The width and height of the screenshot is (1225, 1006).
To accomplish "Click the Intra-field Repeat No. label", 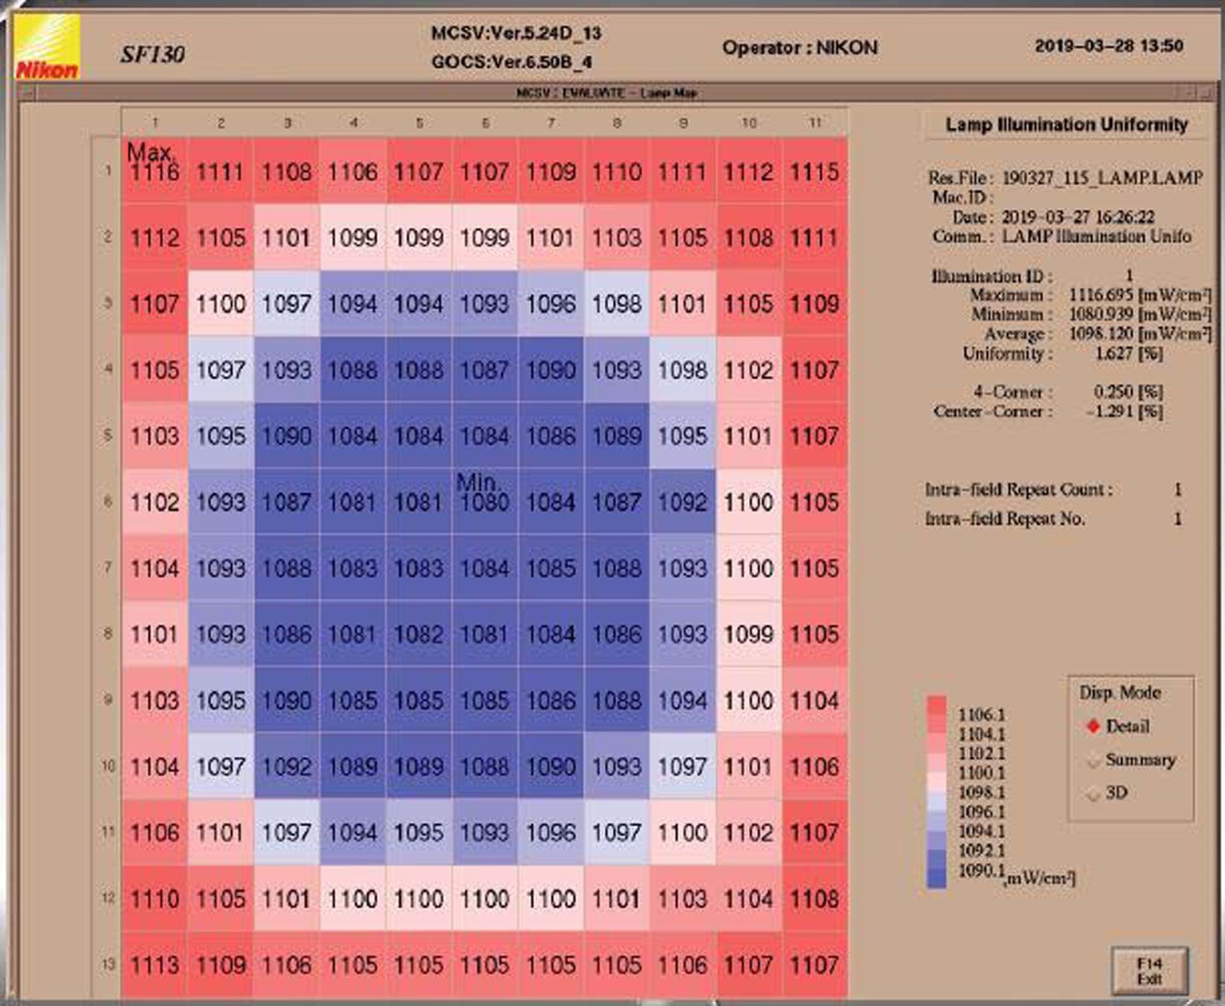I will [x=1005, y=519].
